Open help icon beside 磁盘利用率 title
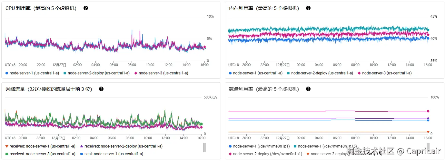 [x=308, y=89]
